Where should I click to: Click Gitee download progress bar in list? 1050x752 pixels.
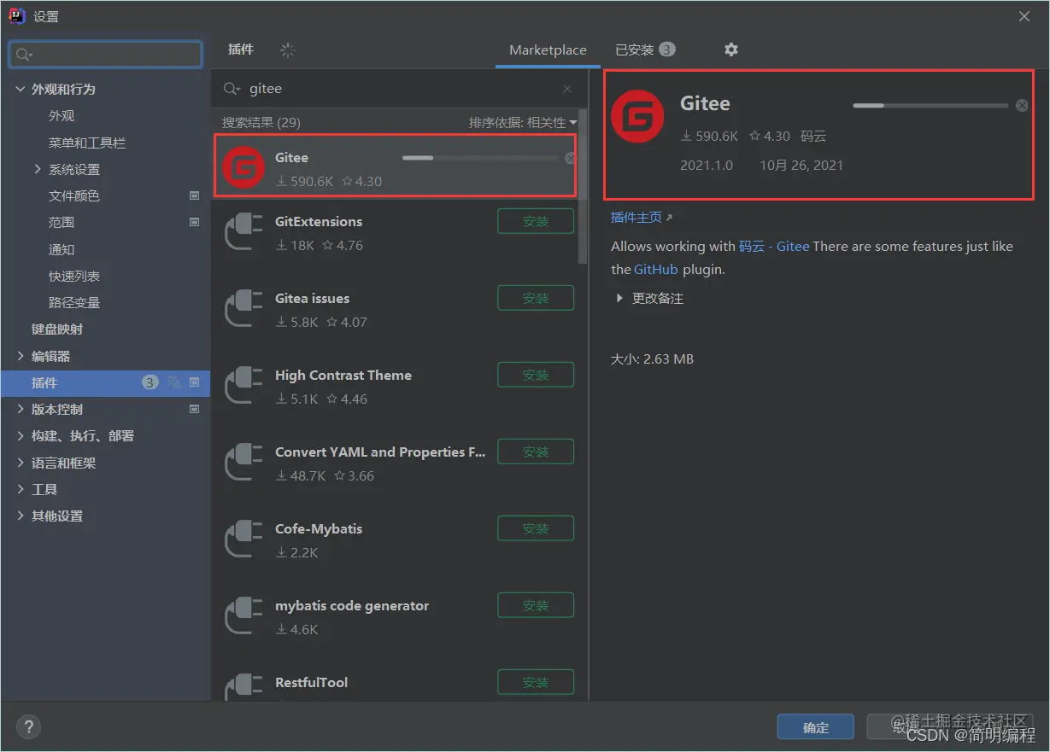(x=480, y=158)
